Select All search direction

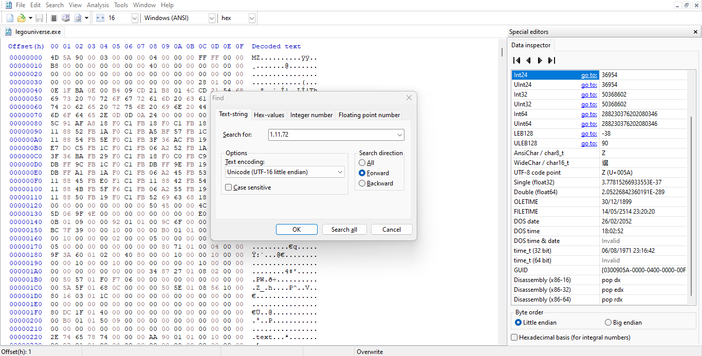[367, 163]
